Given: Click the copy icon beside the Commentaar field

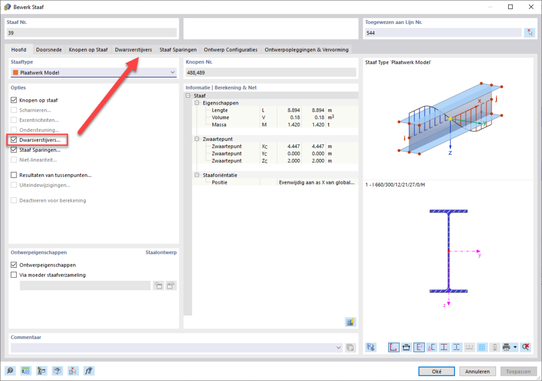Looking at the screenshot, I should (x=350, y=348).
